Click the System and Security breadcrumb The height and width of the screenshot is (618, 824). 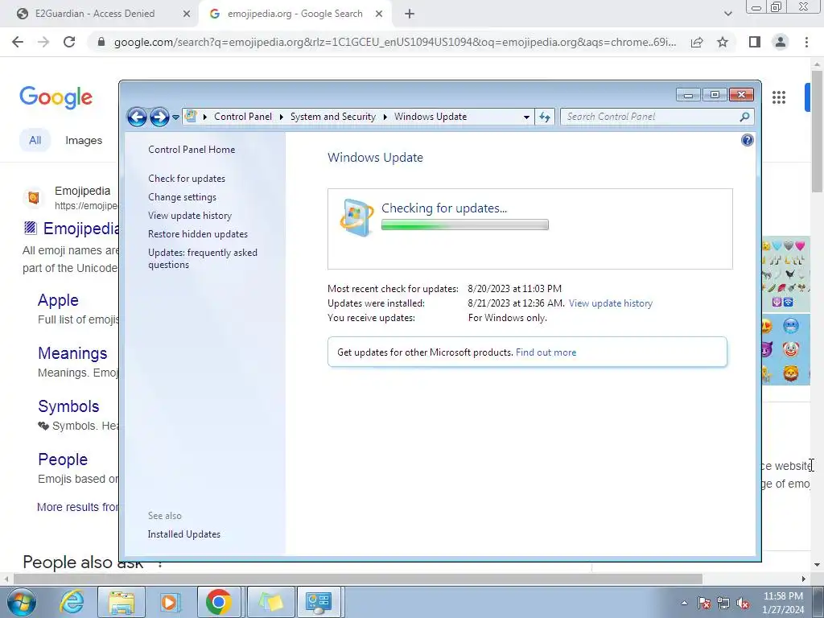click(x=332, y=117)
